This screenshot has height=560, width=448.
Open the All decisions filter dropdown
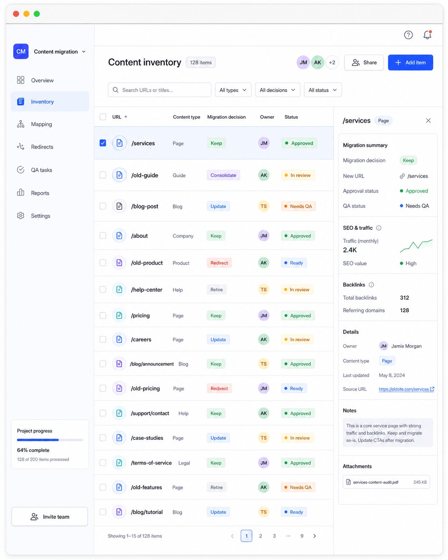click(x=278, y=90)
